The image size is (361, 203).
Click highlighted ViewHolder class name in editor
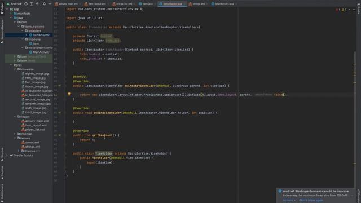(x=104, y=153)
